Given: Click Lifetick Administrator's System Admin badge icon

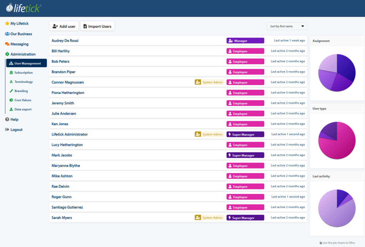Looking at the screenshot, I should coord(198,134).
